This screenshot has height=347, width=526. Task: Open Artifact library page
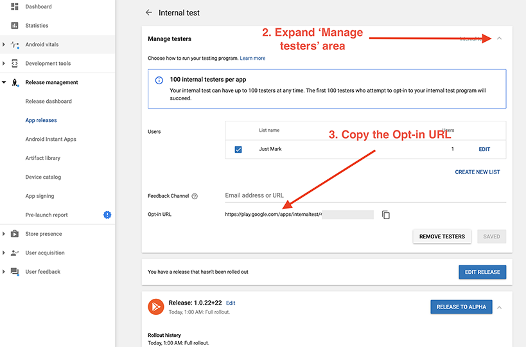click(43, 158)
